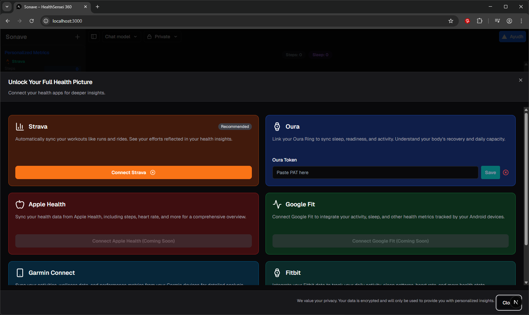Click the Recommended badge on the Strava card
This screenshot has height=315, width=529.
pos(235,127)
